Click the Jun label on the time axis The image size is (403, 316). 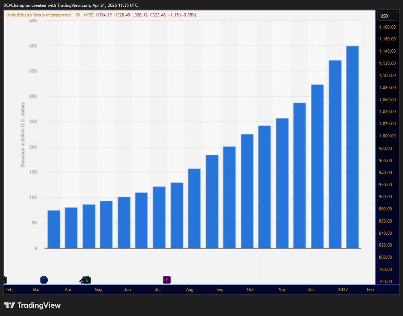pyautogui.click(x=128, y=289)
